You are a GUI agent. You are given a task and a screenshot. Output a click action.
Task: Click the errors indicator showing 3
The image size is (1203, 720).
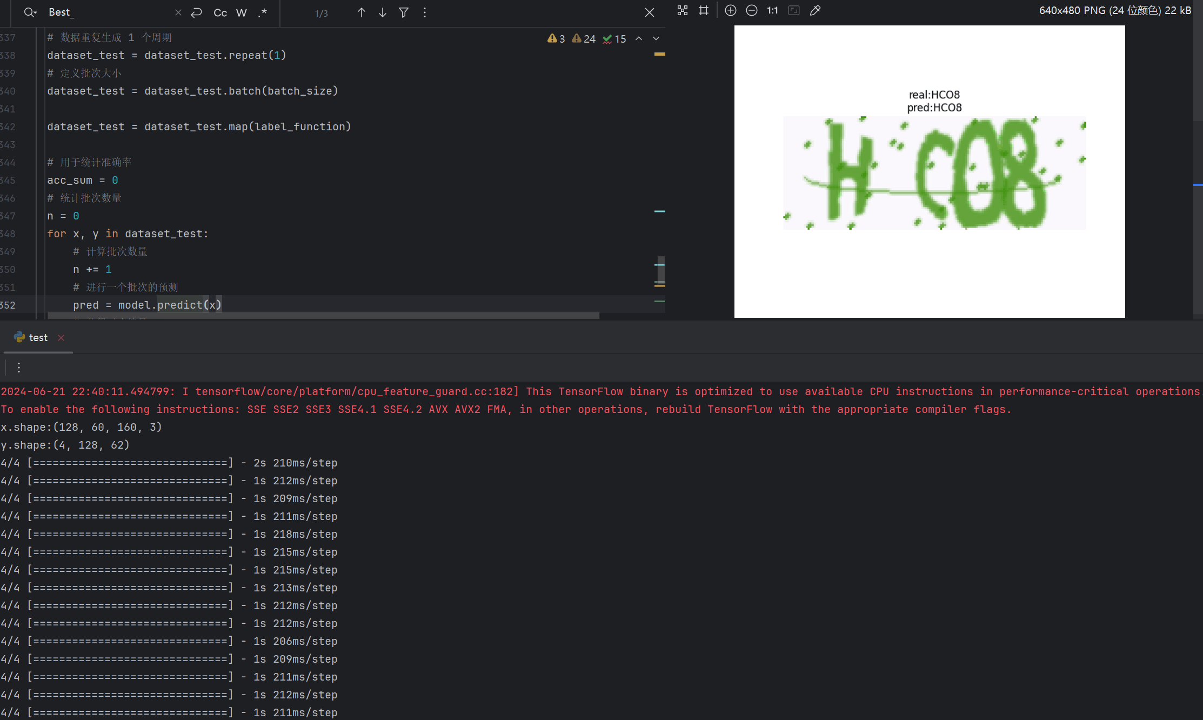click(x=556, y=39)
